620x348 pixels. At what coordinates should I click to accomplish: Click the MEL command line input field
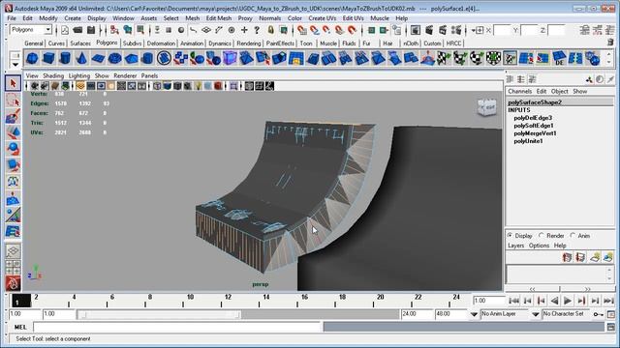[176, 327]
